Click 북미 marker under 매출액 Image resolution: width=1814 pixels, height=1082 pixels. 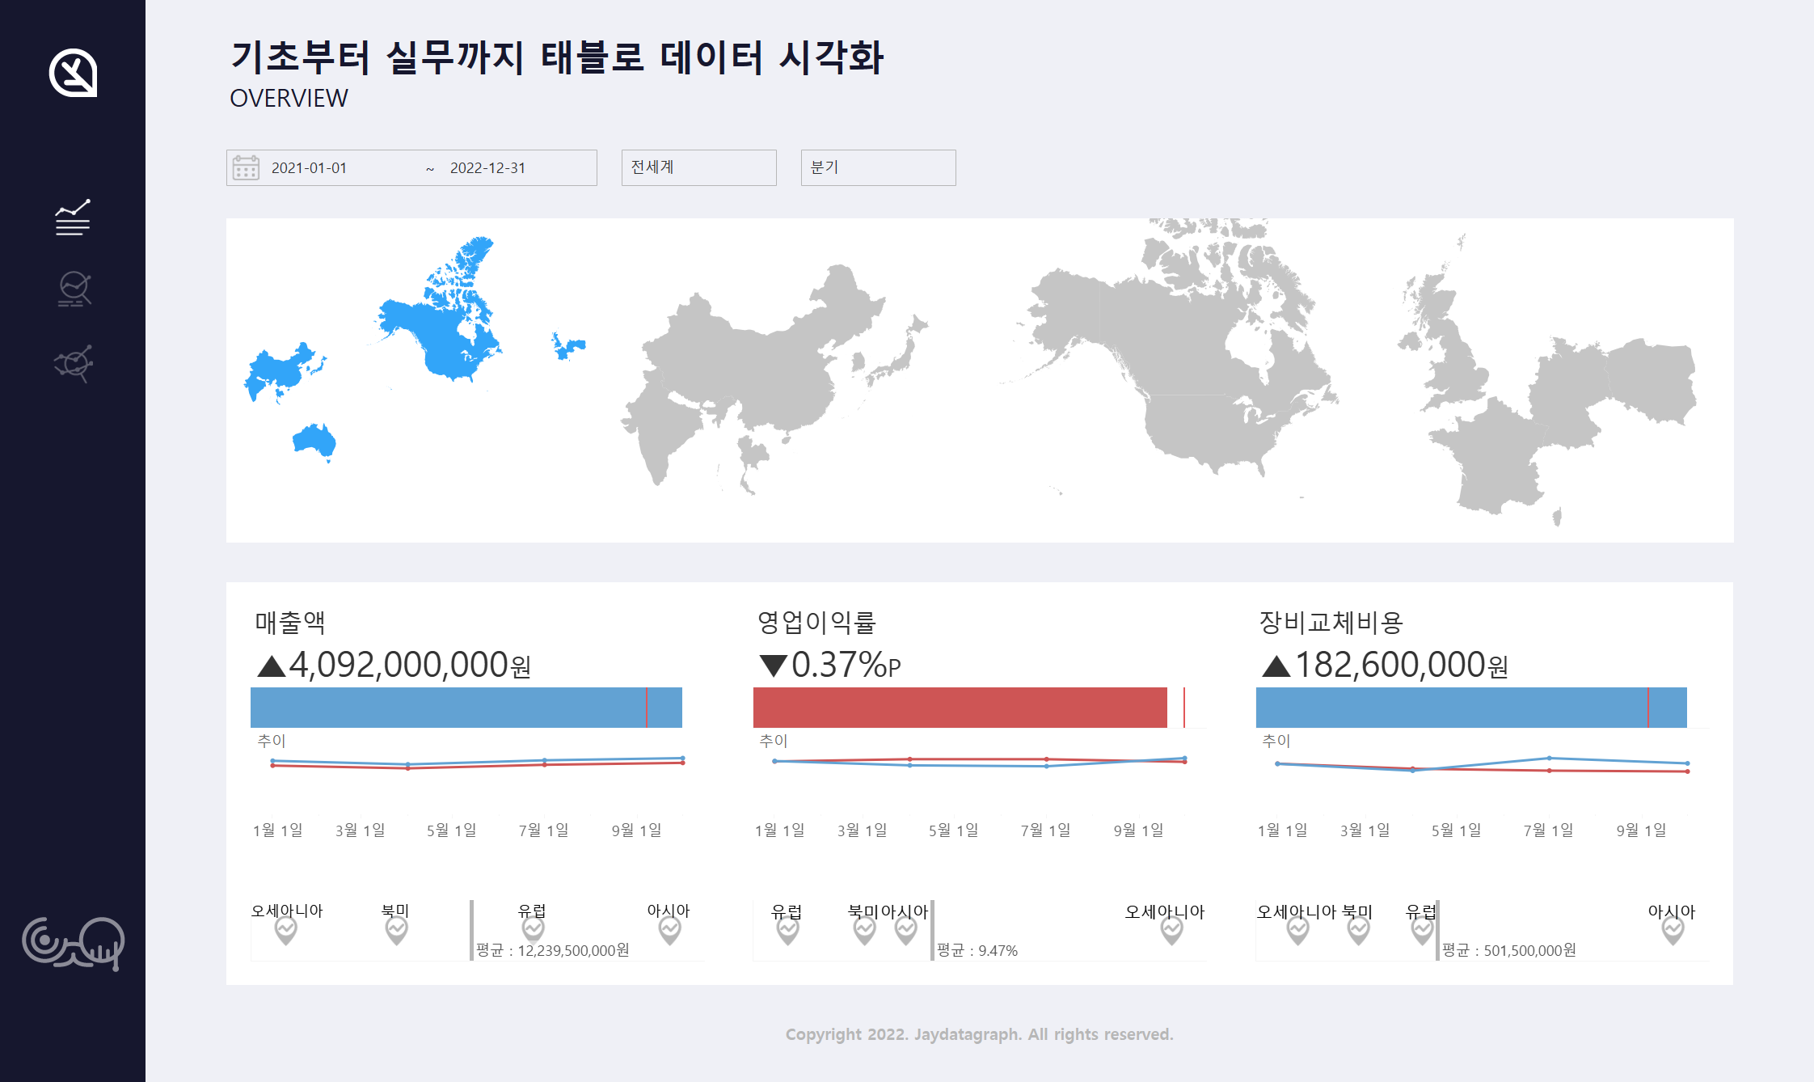tap(396, 932)
